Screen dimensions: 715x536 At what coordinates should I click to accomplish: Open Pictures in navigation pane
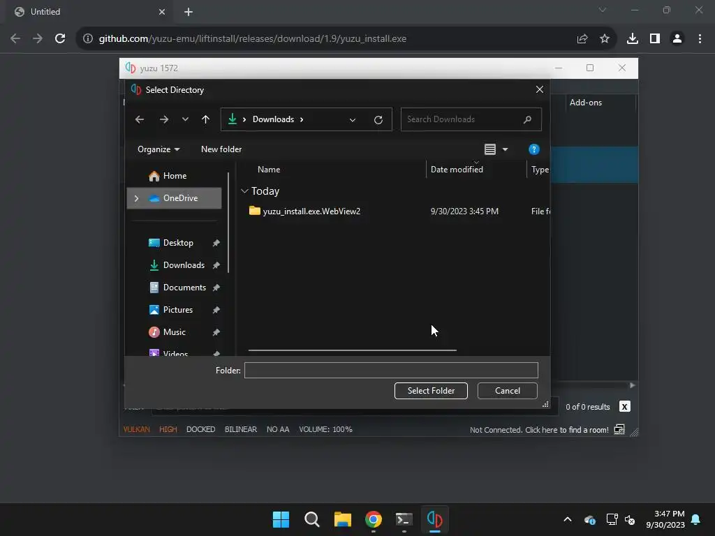click(178, 310)
